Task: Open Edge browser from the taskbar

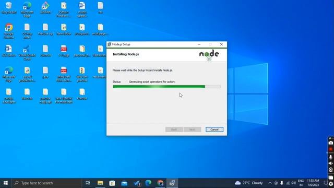Action: [x=148, y=183]
